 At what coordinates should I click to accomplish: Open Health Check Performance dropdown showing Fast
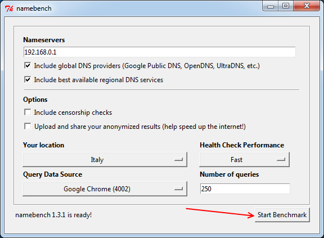[x=245, y=159]
